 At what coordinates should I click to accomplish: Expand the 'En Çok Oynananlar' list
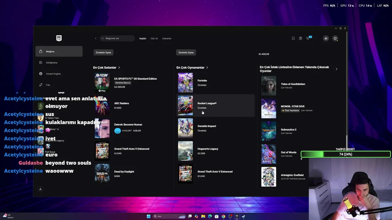tap(192, 68)
